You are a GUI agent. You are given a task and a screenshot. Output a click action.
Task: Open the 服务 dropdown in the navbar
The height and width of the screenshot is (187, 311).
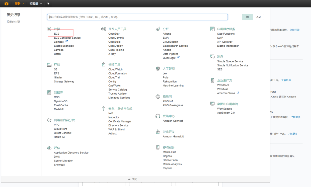click(x=17, y=4)
